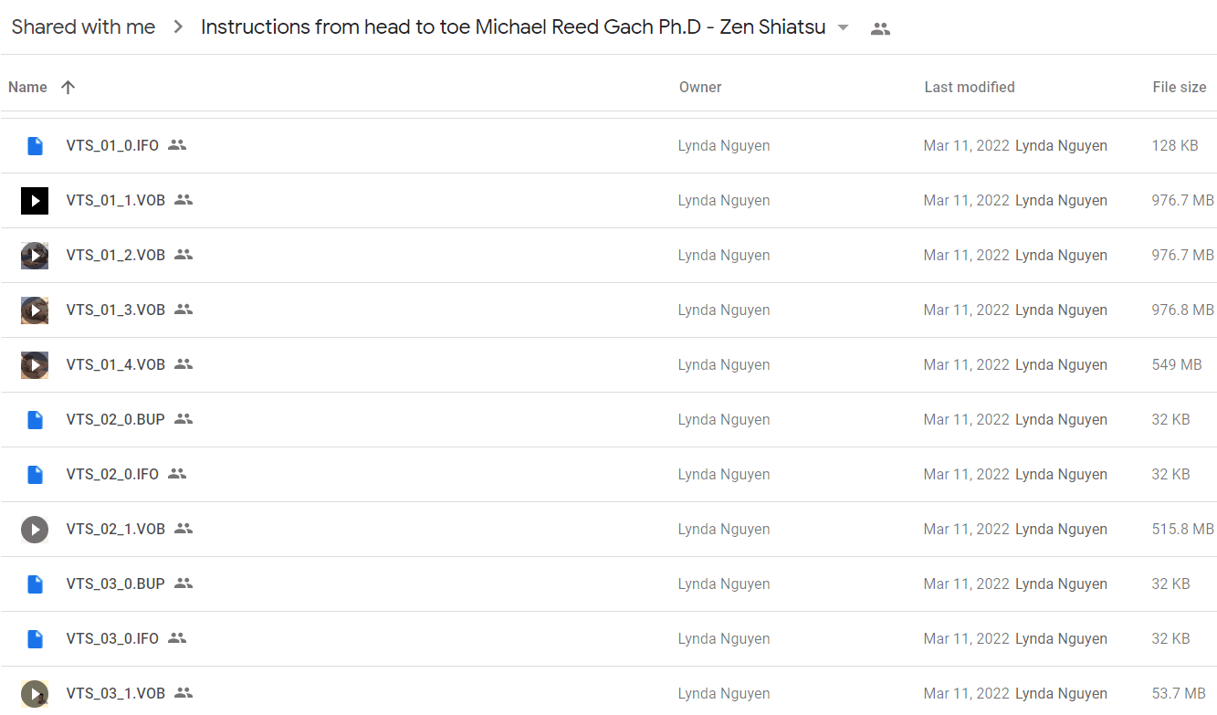Screen dimensions: 1217x715
Task: Click the Last modified column header
Action: 970,88
